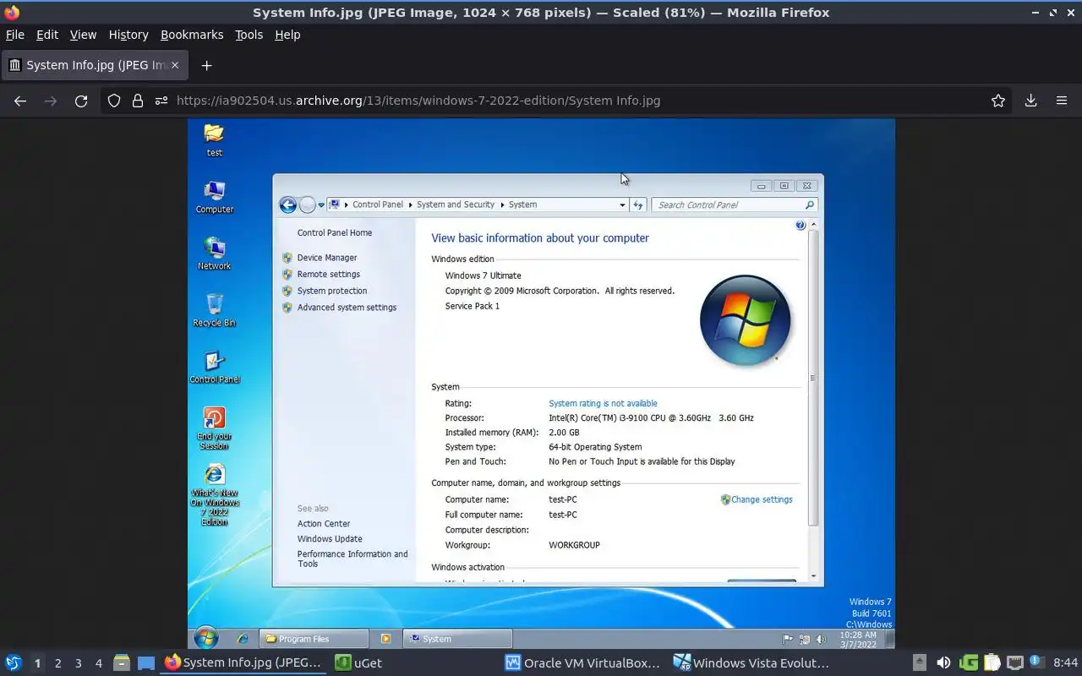
Task: Click the Device Manager link
Action: click(326, 258)
